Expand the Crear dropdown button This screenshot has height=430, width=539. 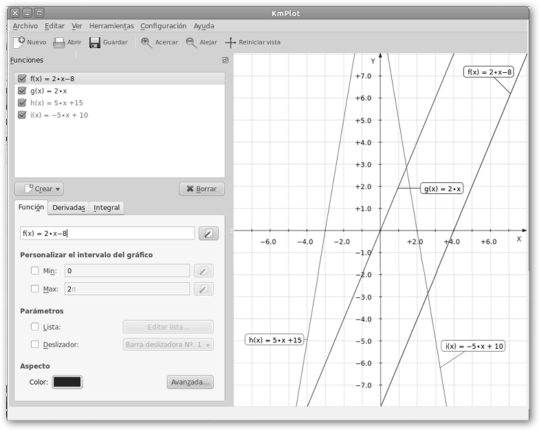(39, 189)
